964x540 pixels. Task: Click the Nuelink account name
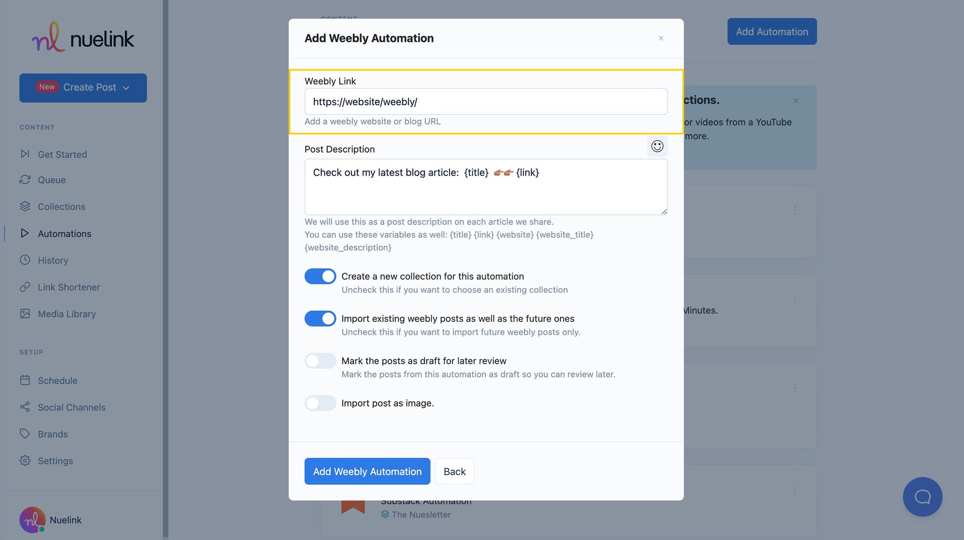(x=66, y=520)
